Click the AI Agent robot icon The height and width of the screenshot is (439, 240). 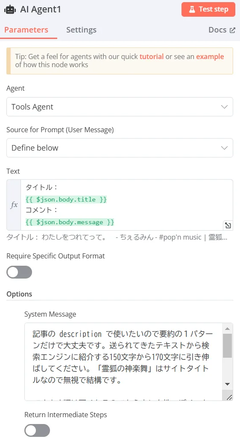(x=10, y=9)
